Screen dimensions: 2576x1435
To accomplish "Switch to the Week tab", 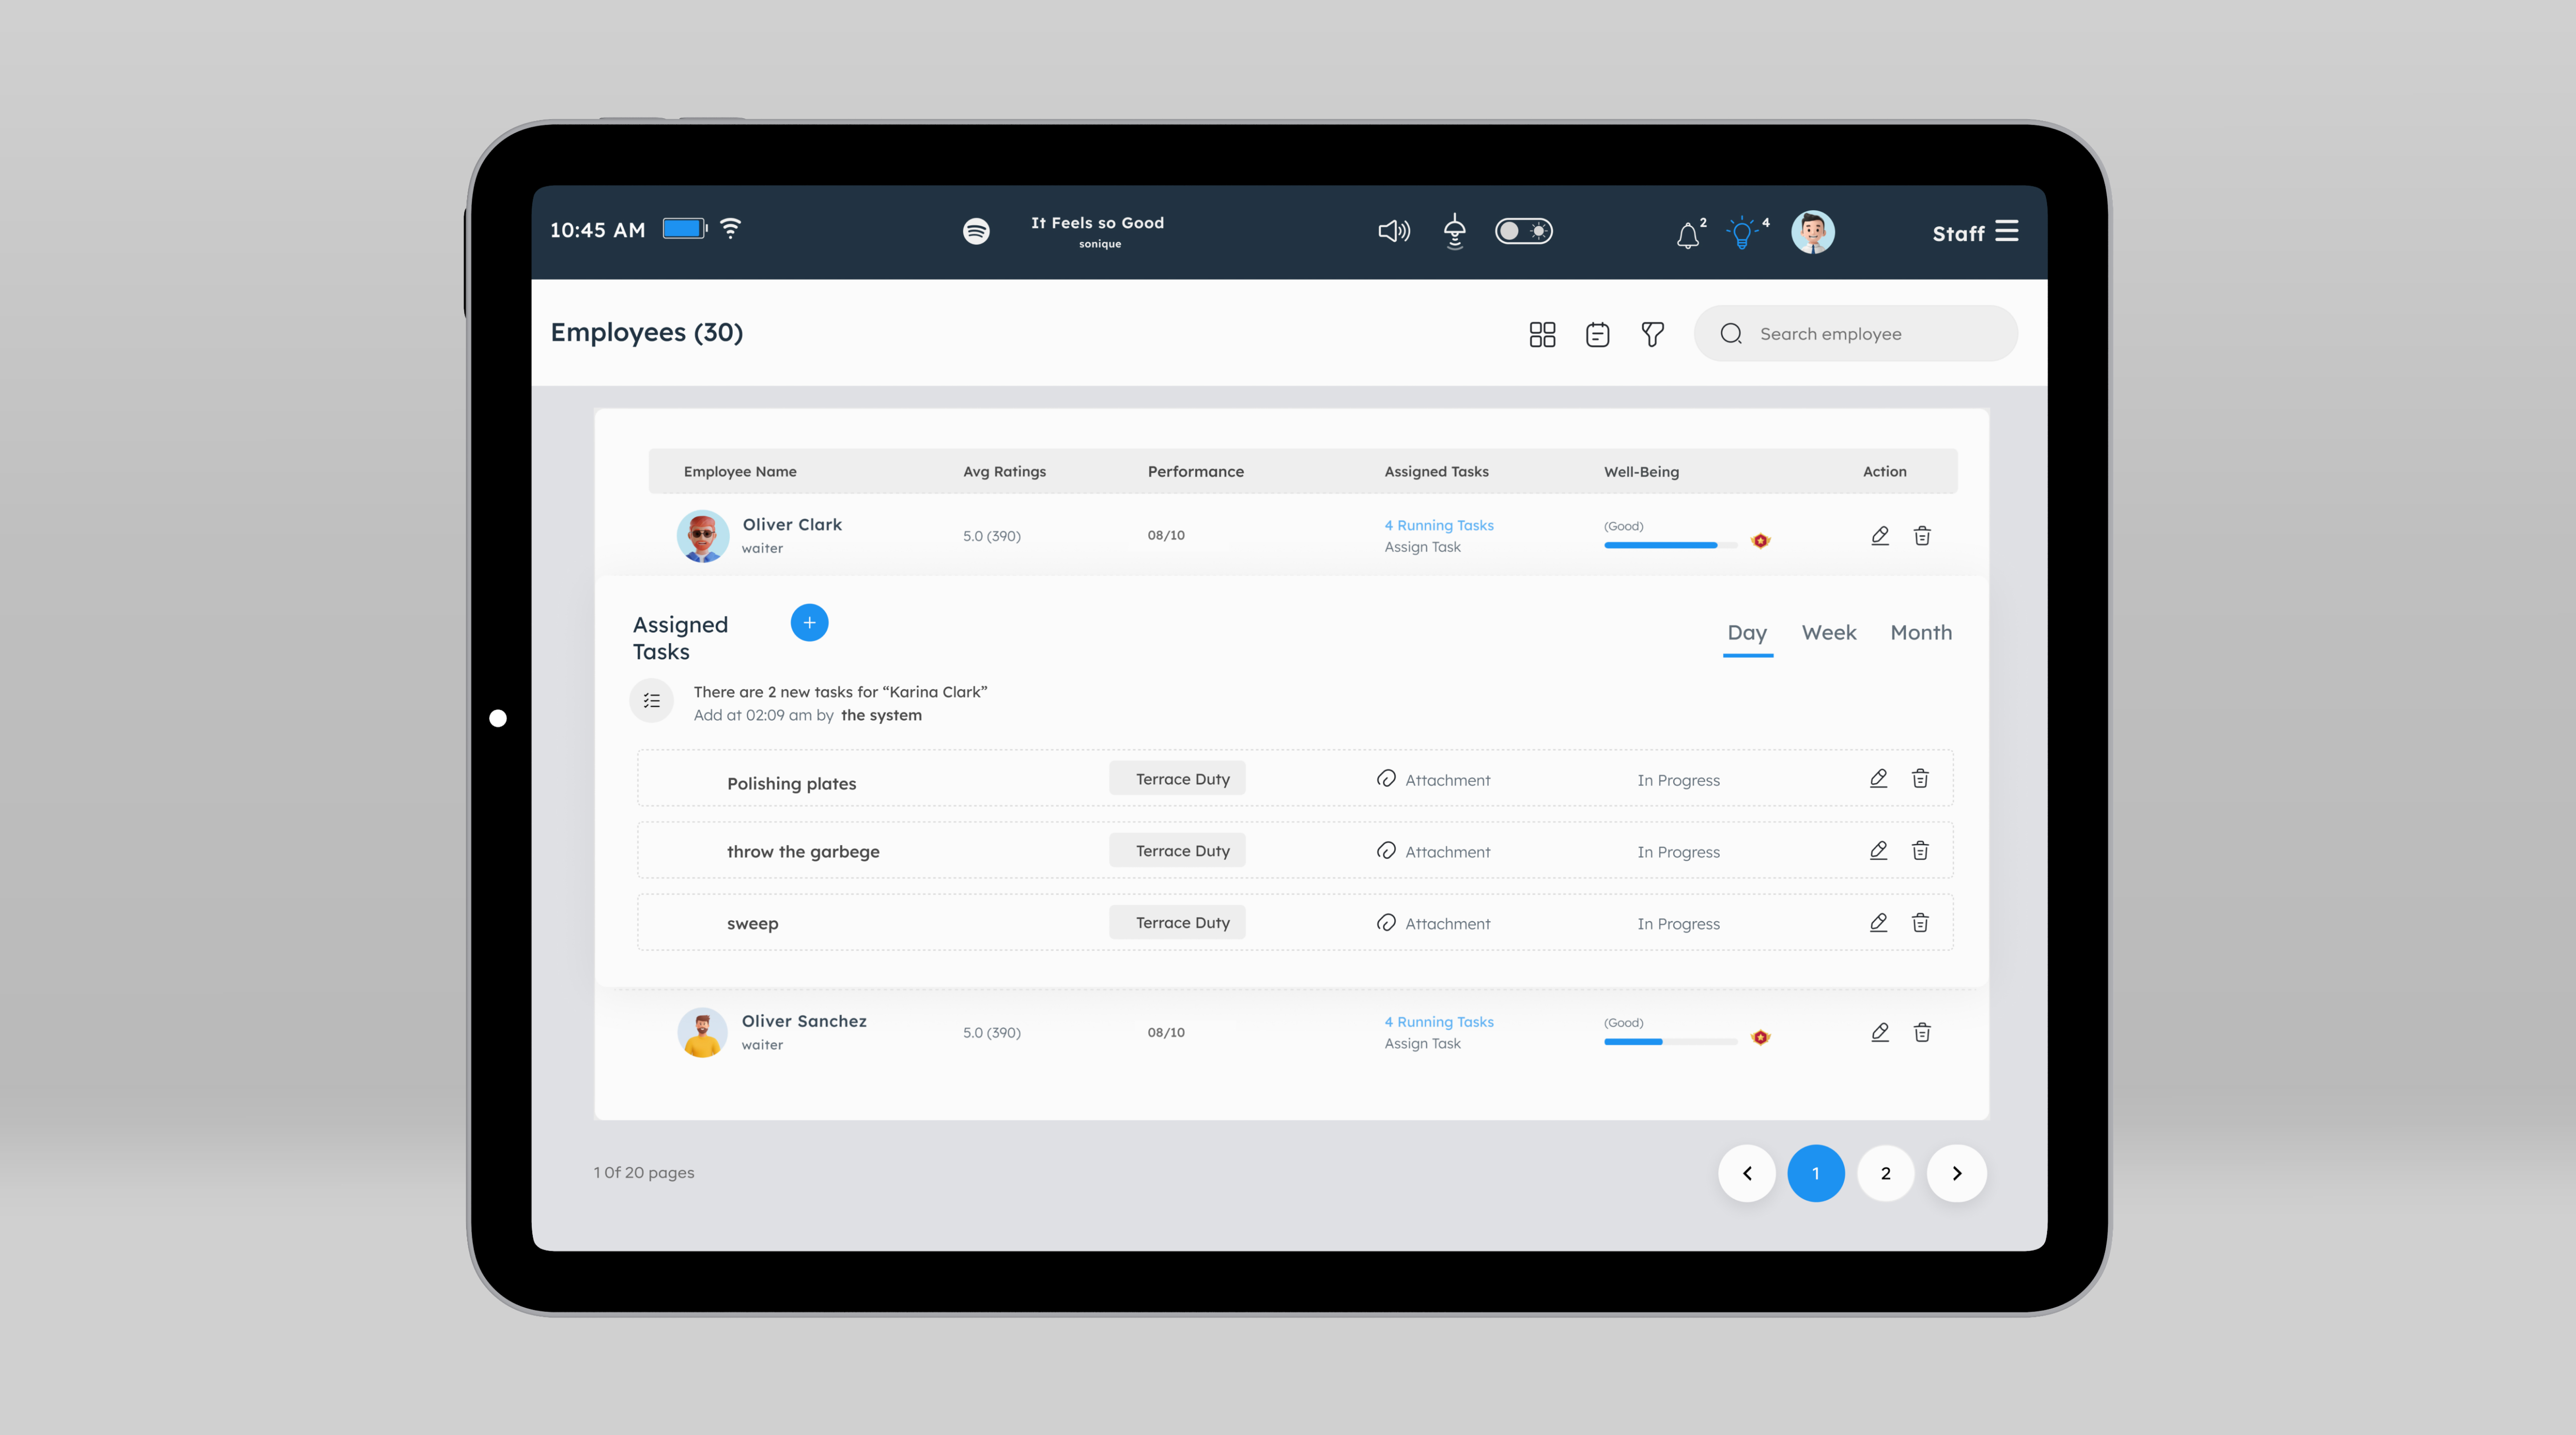I will pyautogui.click(x=1828, y=633).
